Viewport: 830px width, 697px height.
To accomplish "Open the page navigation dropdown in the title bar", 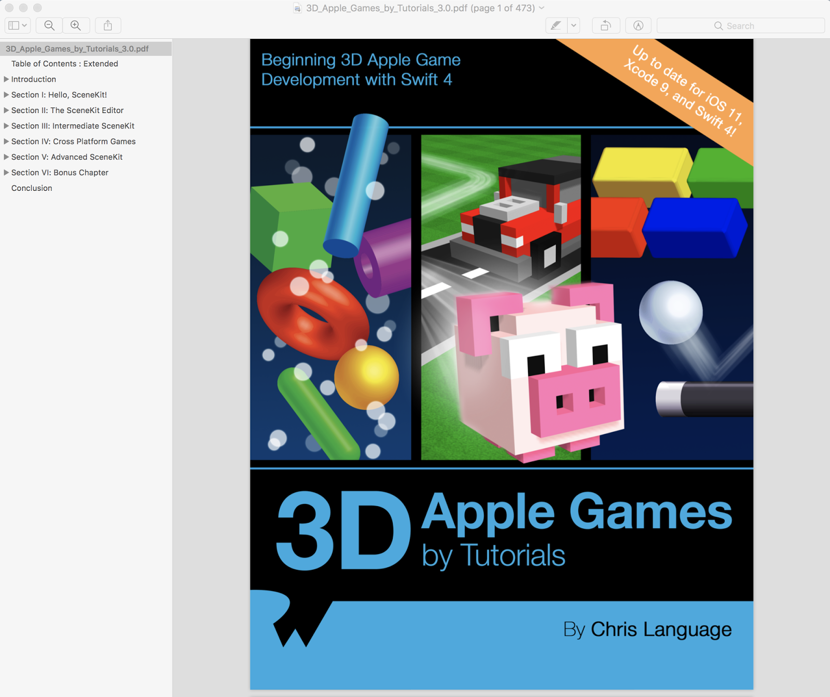I will [540, 8].
